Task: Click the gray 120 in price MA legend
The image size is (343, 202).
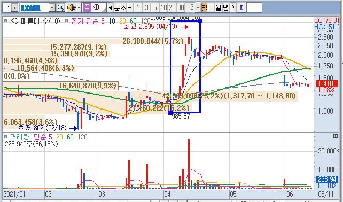Action: pyautogui.click(x=145, y=21)
